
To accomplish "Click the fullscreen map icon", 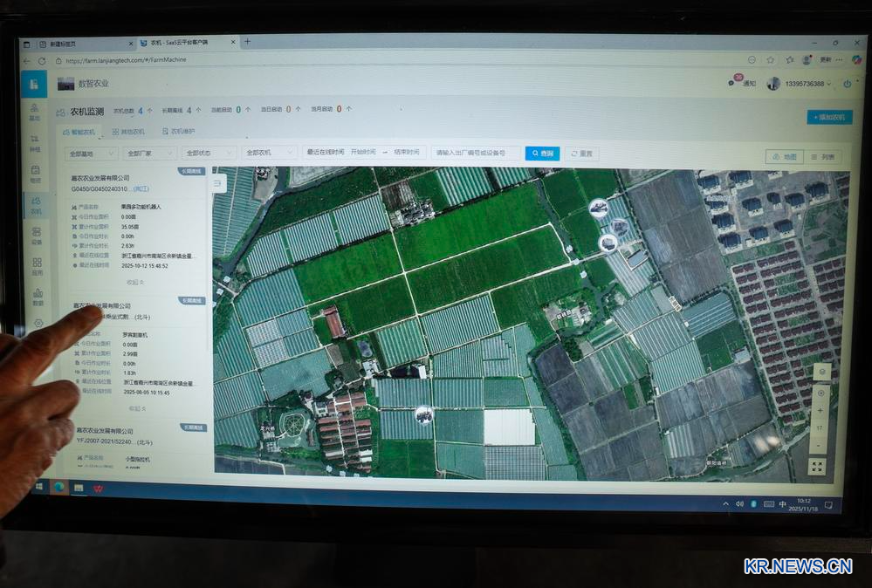I will pyautogui.click(x=817, y=467).
